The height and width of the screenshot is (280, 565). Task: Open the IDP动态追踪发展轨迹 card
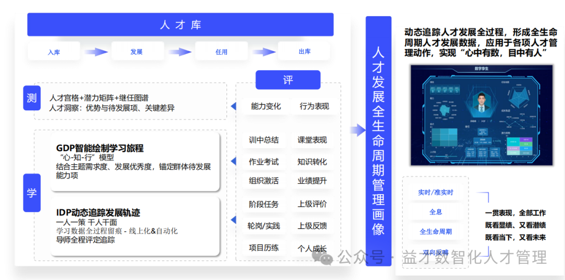tap(135, 226)
